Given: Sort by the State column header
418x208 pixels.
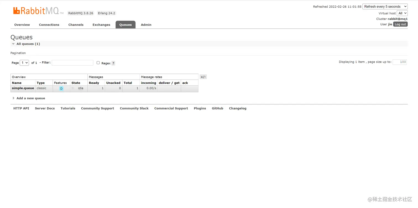Looking at the screenshot, I should pos(76,83).
